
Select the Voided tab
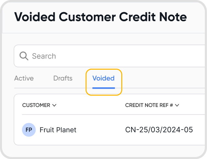pyautogui.click(x=103, y=78)
